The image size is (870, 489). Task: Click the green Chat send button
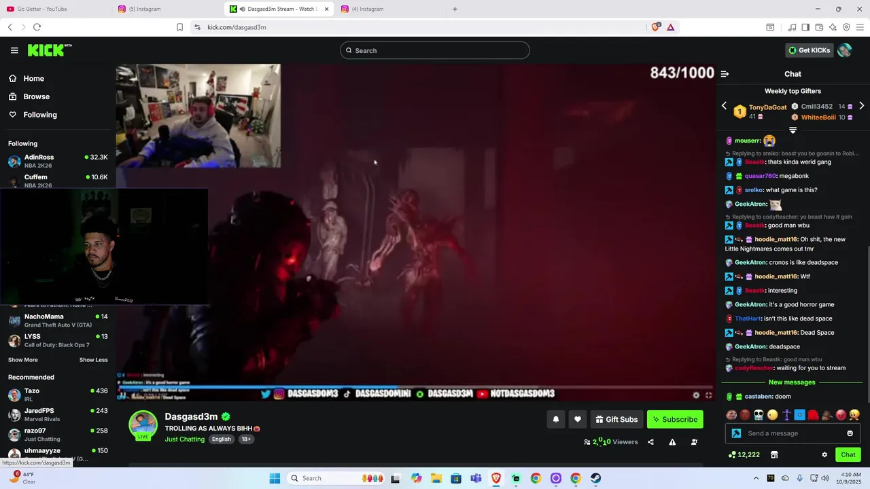[x=848, y=455]
